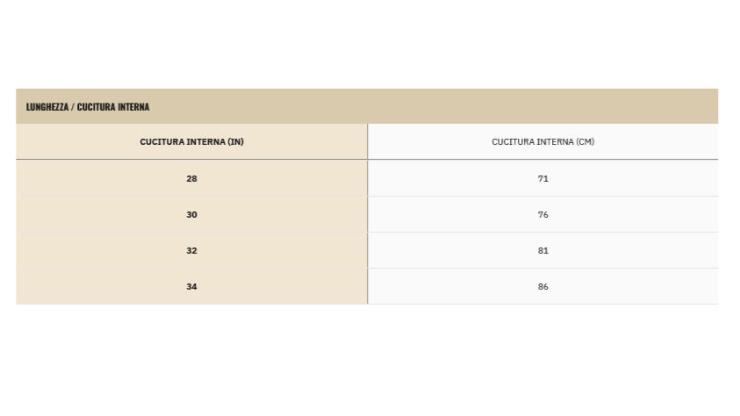The image size is (740, 416).
Task: Select the 81 cm value cell
Action: [x=542, y=250]
